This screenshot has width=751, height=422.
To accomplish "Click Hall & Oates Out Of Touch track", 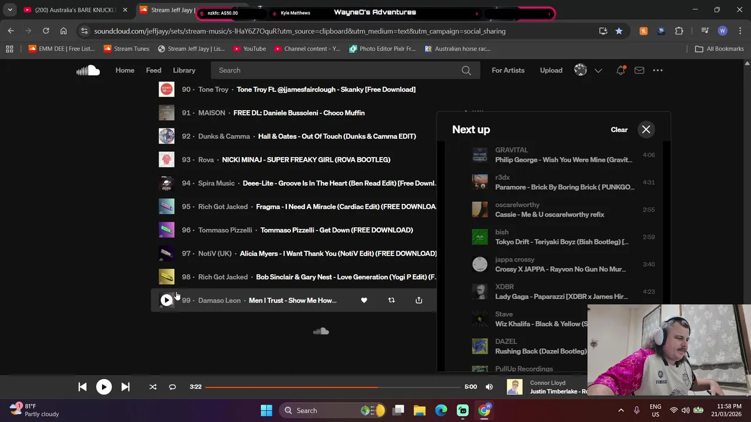I will pos(337,136).
